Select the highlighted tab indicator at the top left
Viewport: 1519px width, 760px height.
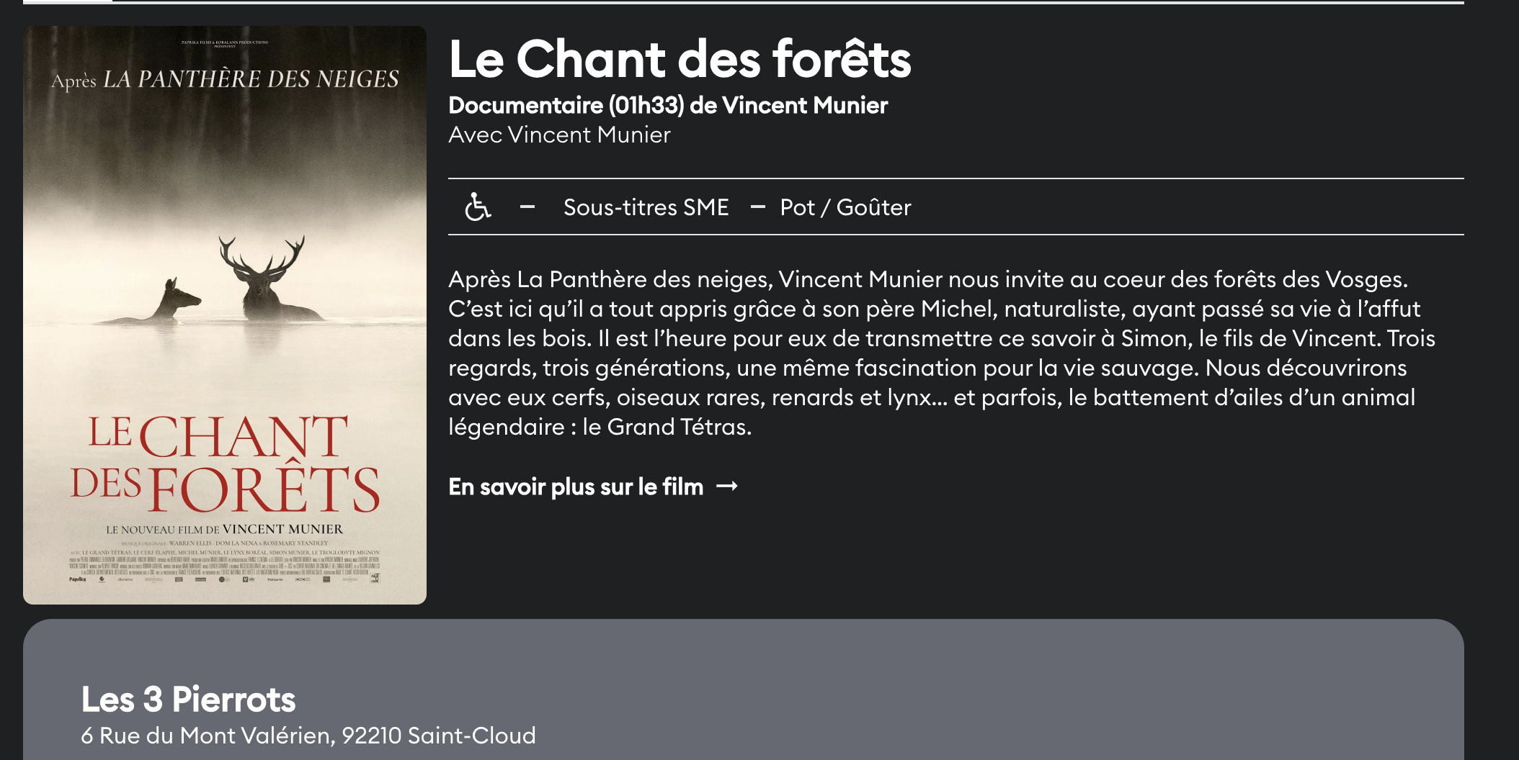(x=68, y=1)
